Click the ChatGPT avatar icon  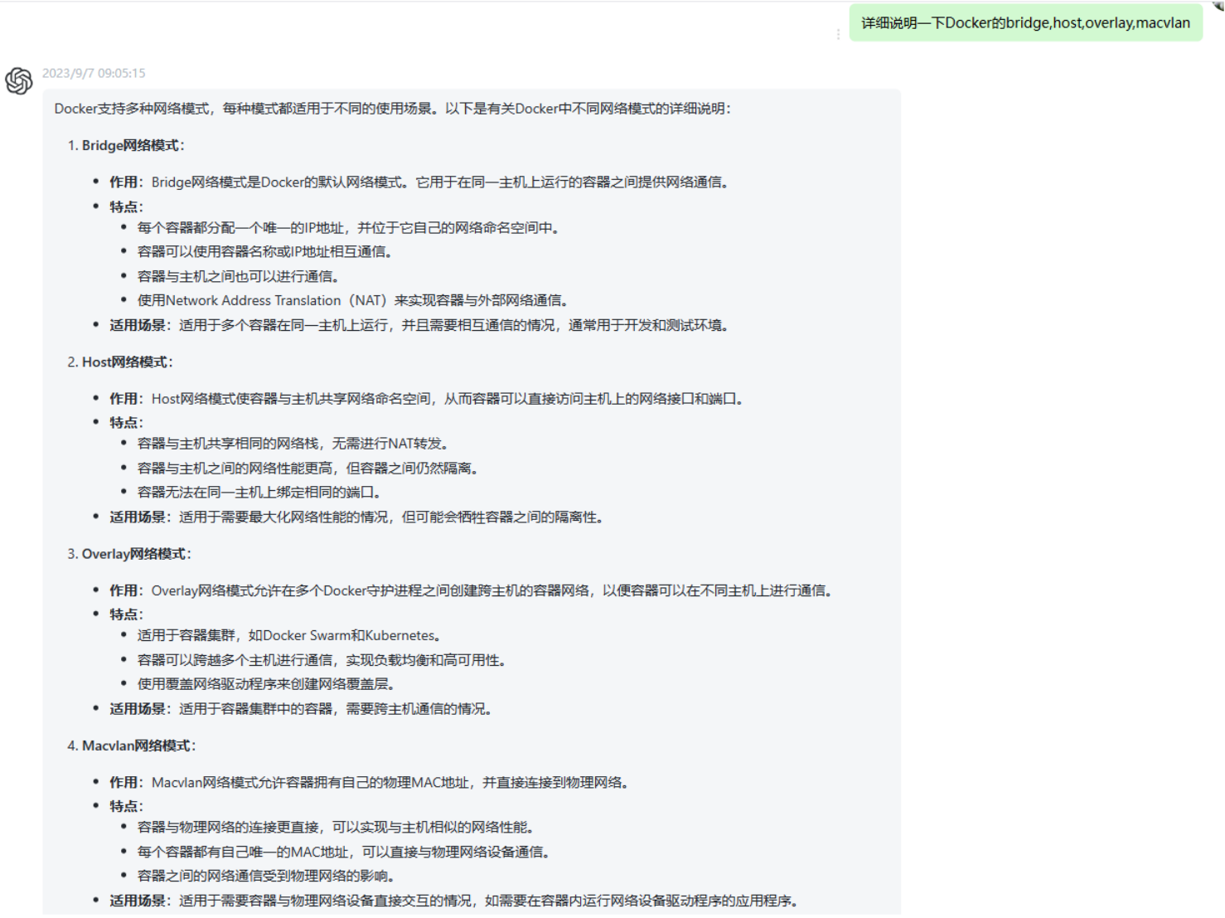19,80
